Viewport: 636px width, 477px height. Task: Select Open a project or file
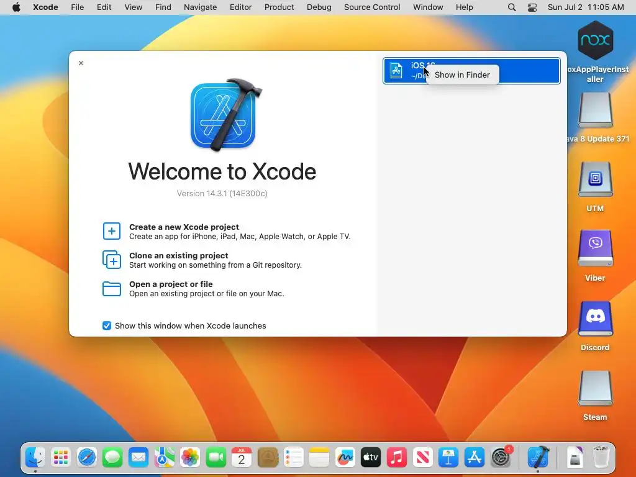click(x=193, y=289)
